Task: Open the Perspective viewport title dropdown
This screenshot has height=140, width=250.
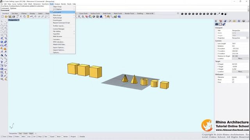Action: pos(19,20)
